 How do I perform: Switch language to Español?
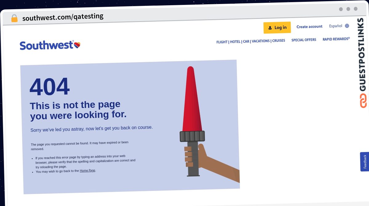(335, 26)
